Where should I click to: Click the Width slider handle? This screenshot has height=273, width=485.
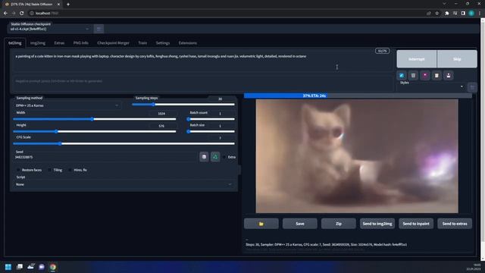(x=92, y=119)
